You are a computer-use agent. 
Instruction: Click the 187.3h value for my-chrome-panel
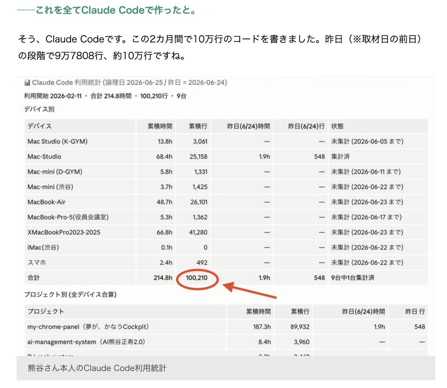click(x=262, y=327)
